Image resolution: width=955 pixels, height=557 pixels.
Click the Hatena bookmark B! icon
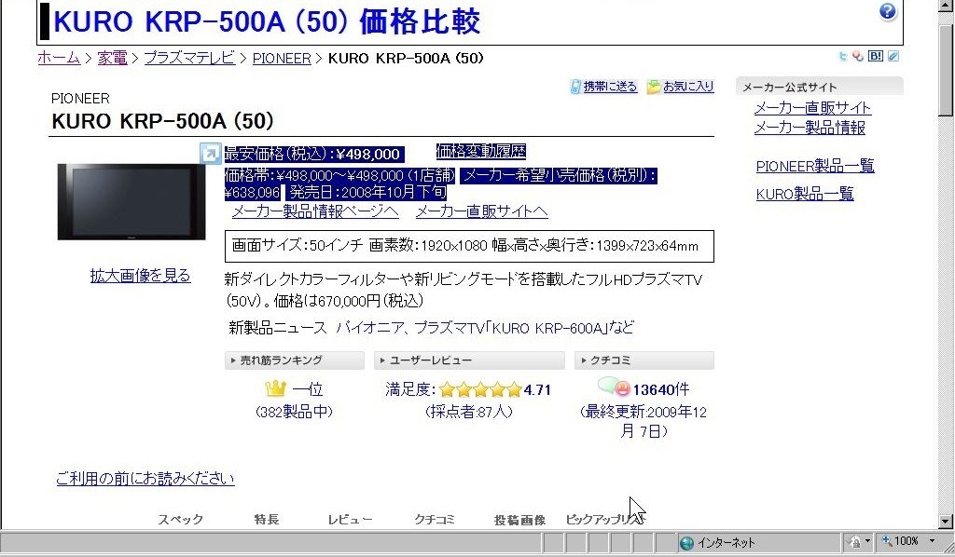[874, 57]
